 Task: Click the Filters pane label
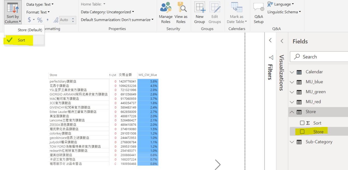pos(270,72)
